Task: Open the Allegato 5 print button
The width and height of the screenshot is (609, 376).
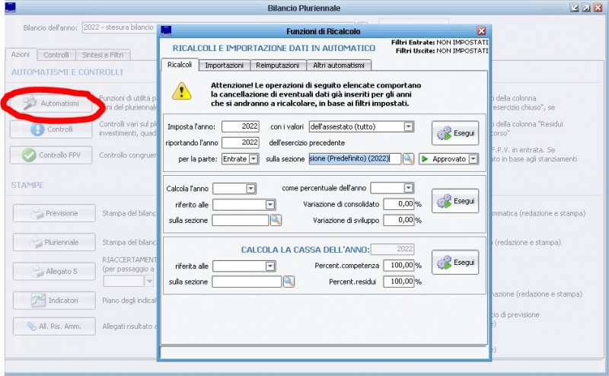Action: click(x=54, y=271)
